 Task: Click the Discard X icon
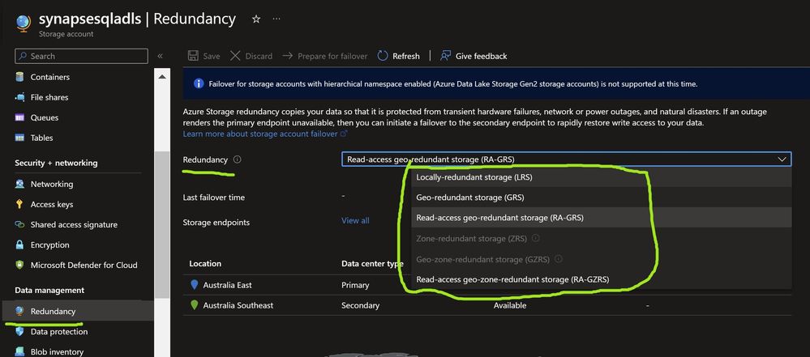pos(235,56)
